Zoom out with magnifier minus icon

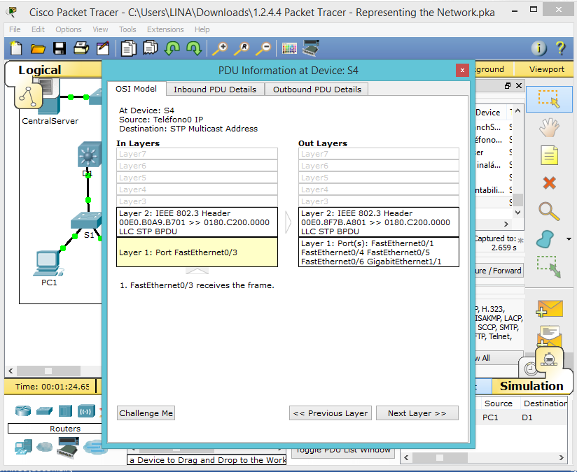click(x=263, y=48)
